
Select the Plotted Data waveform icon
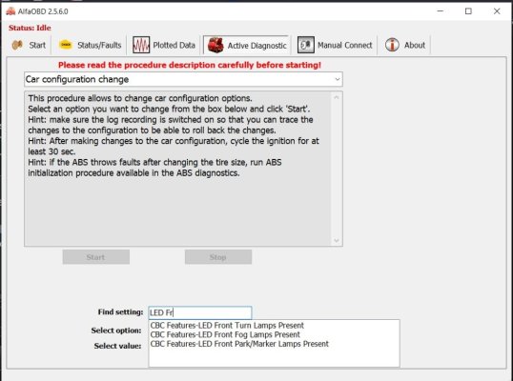pos(141,45)
